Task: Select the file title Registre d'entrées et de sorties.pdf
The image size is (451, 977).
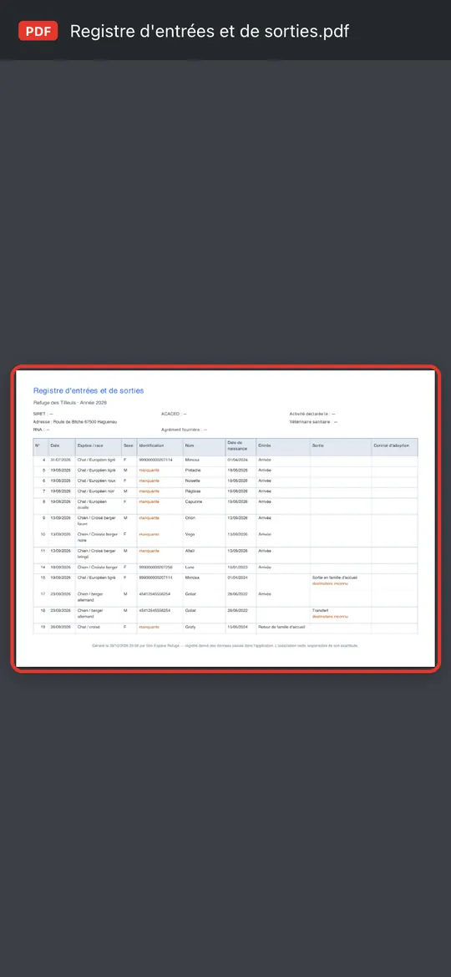Action: pyautogui.click(x=210, y=31)
